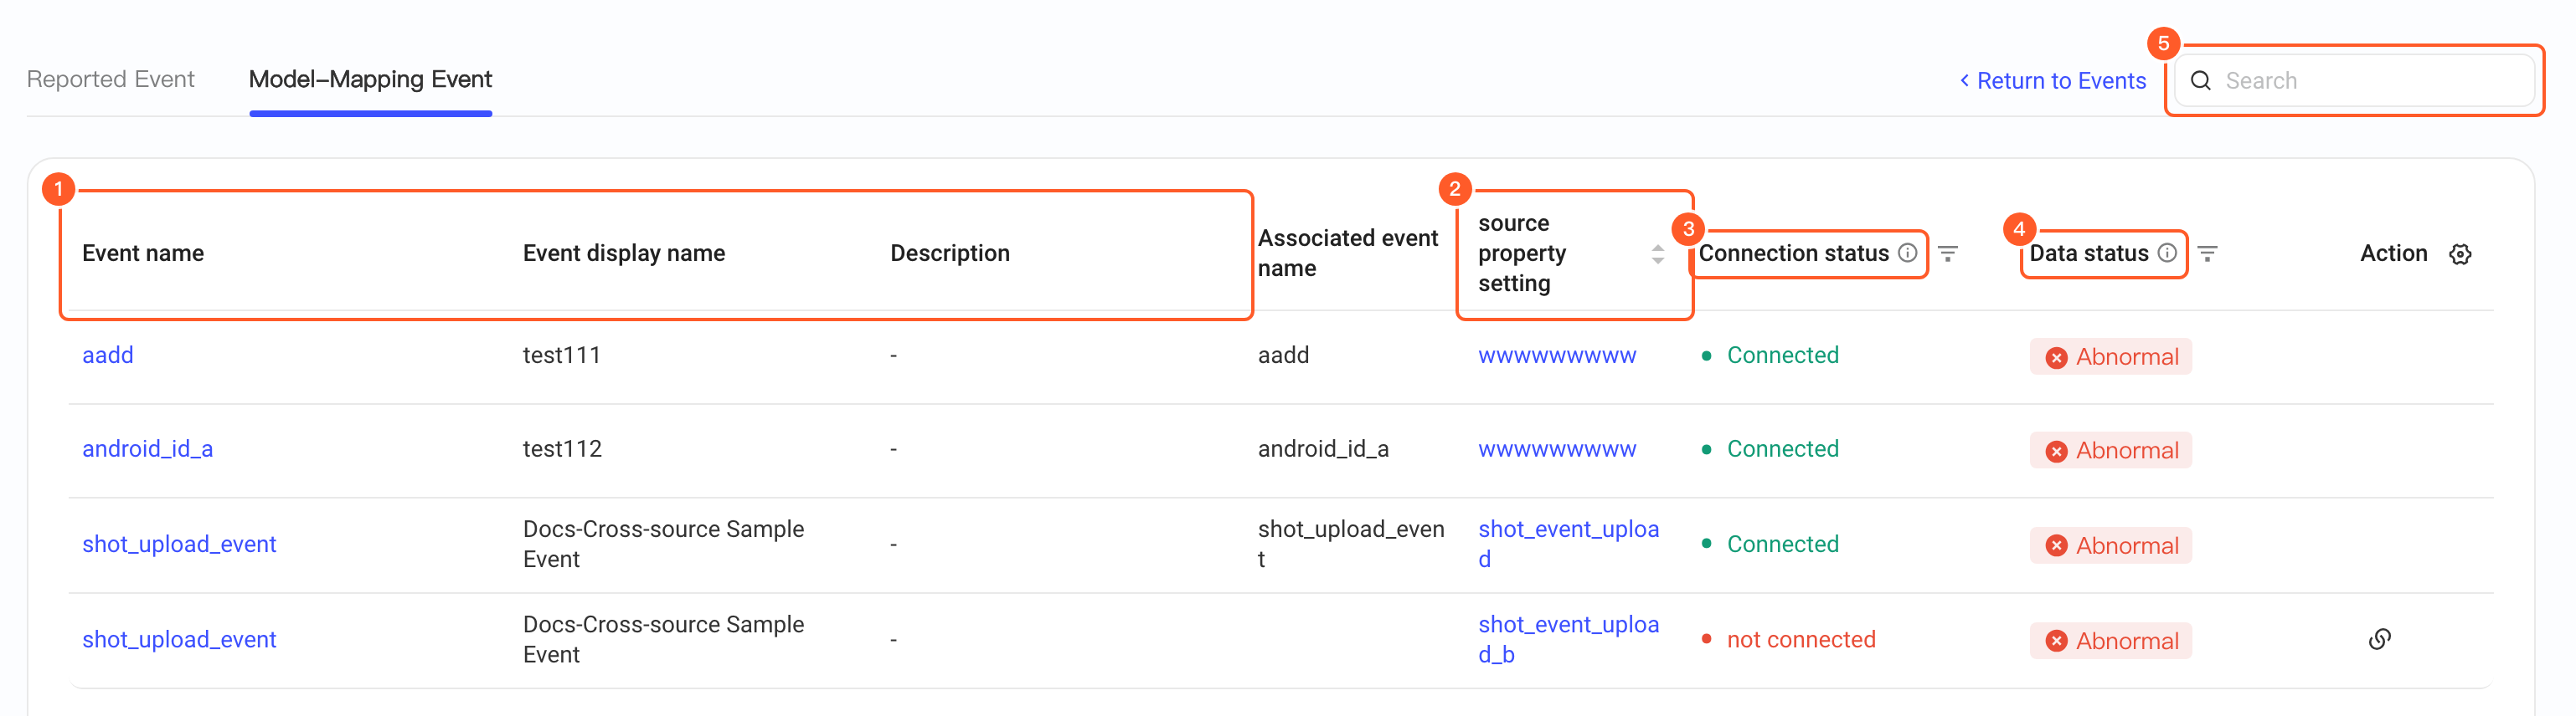
Task: Open the android_id_a event link
Action: (147, 449)
